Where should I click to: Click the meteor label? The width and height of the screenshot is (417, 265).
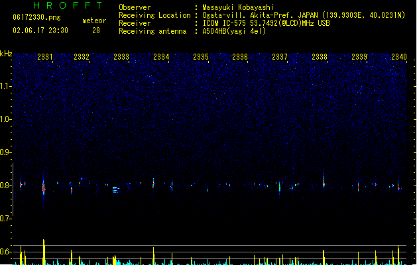94,21
